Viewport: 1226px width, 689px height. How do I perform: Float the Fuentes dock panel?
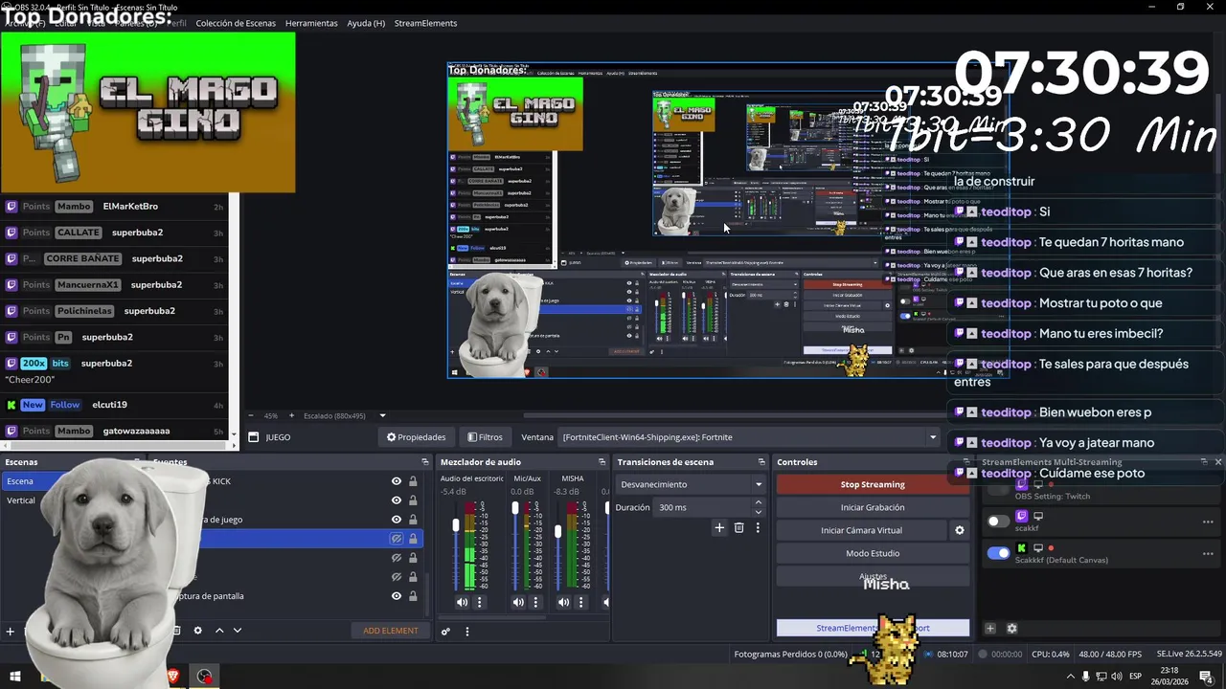point(425,462)
